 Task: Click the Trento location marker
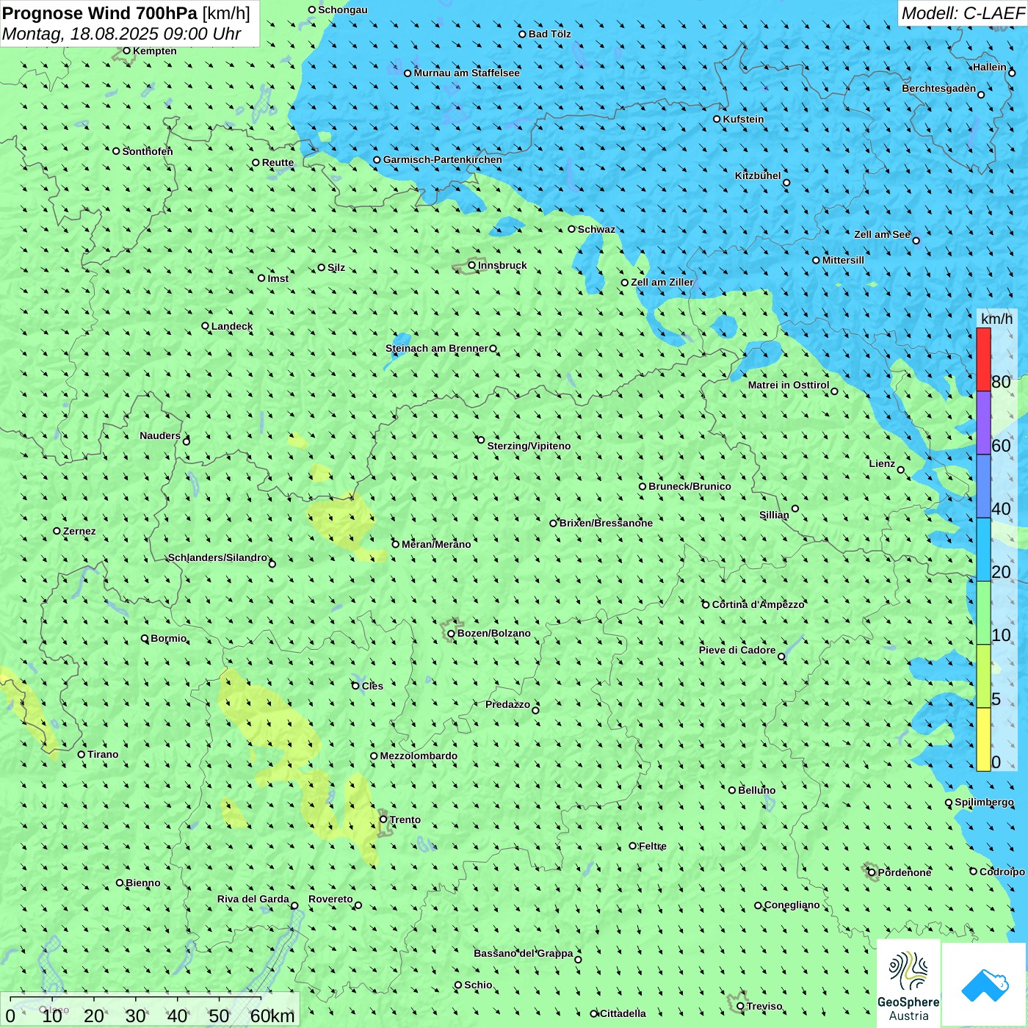coord(383,819)
